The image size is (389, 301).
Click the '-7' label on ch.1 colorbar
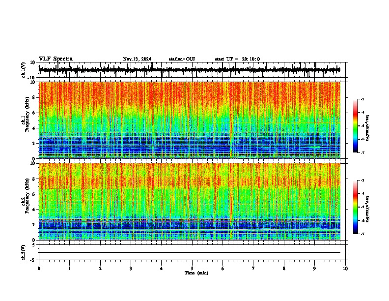click(362, 152)
